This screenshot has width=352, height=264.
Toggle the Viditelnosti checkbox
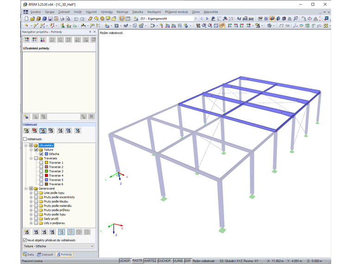(x=25, y=139)
